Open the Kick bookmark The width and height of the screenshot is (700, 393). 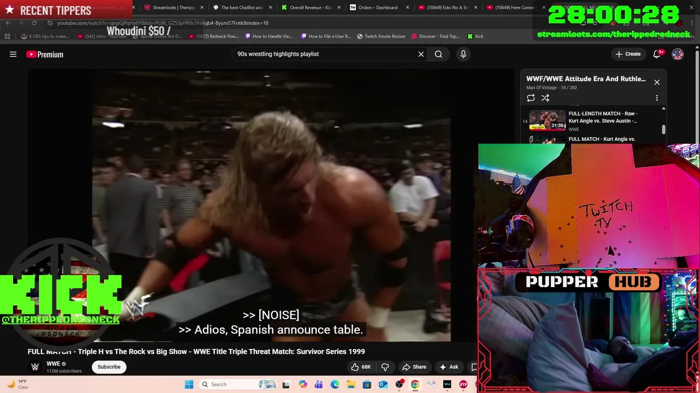click(475, 36)
